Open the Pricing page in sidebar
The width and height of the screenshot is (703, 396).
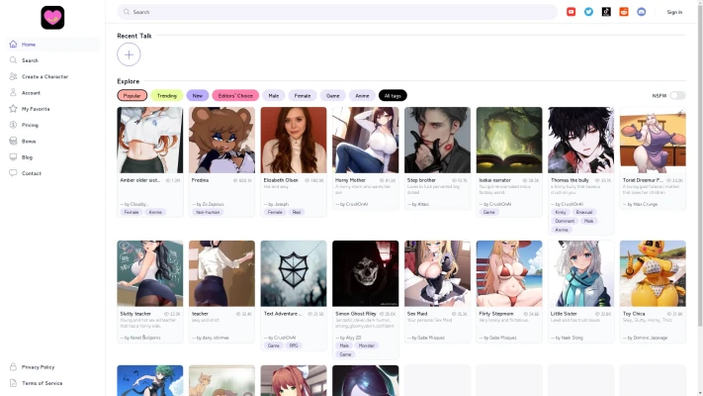(53, 126)
